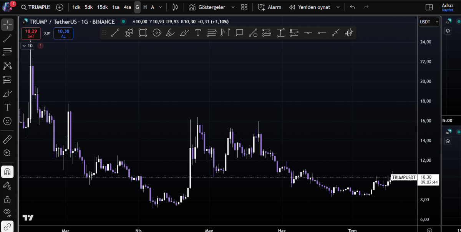Pick the Fibonacci retracement tool in favorites toolbar
The image size is (461, 232).
pyautogui.click(x=212, y=33)
